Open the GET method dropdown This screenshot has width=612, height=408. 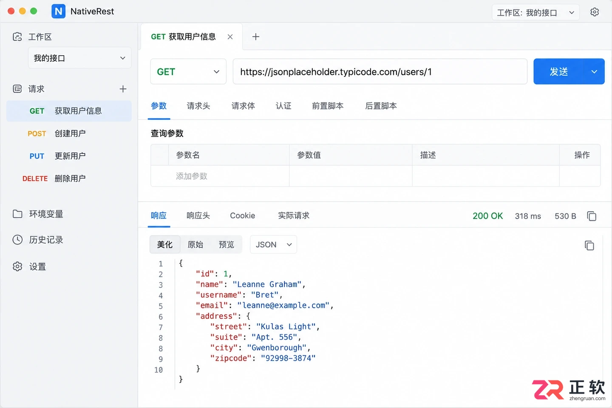tap(188, 71)
